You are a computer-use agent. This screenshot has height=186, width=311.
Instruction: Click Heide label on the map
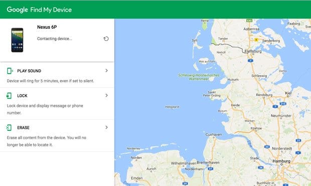(x=235, y=105)
